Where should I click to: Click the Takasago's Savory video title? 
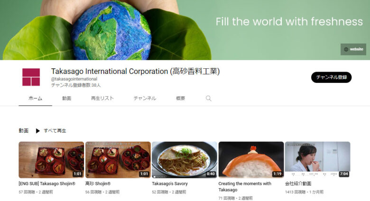[170, 183]
